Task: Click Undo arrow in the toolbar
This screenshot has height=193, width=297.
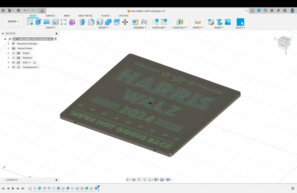Action: [25, 10]
